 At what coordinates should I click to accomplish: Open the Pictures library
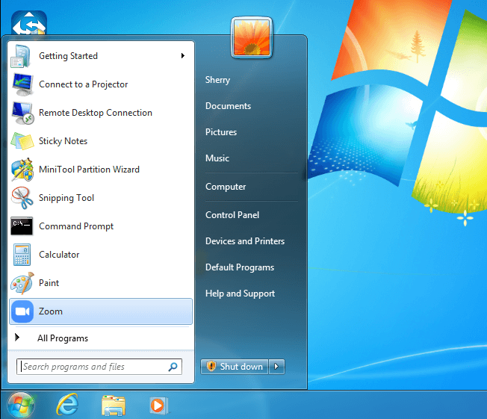click(221, 132)
